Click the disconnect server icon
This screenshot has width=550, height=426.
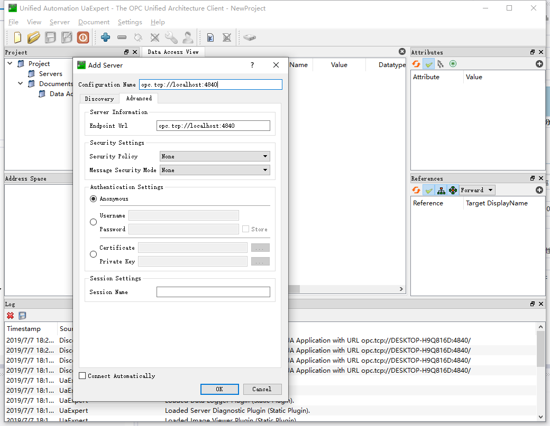154,37
